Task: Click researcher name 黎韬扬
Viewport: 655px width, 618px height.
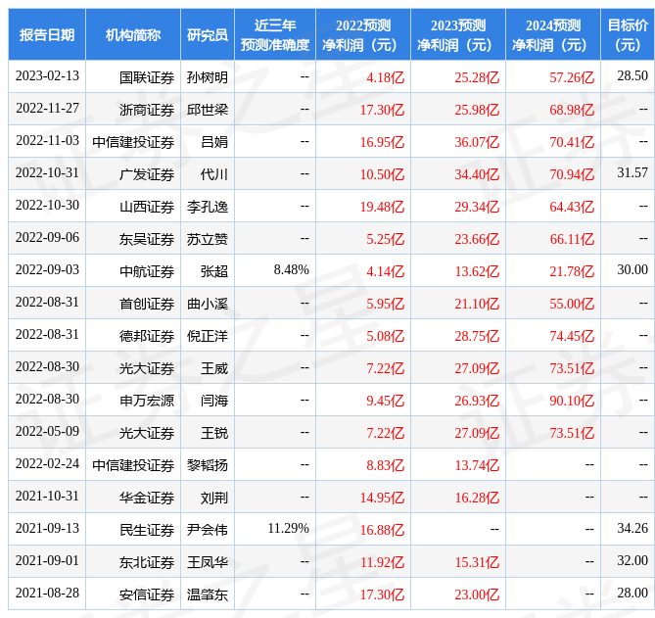Action: [208, 465]
